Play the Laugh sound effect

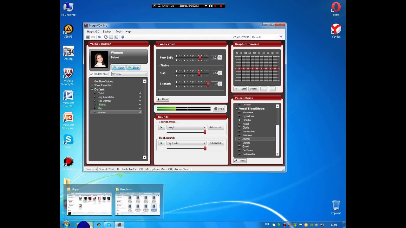[161, 127]
